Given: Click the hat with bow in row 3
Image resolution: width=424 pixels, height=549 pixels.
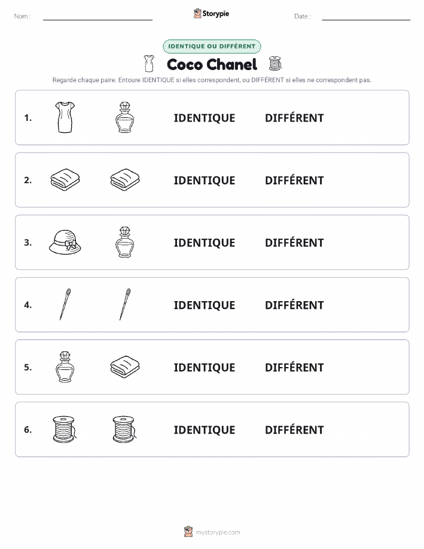Looking at the screenshot, I should tap(65, 242).
